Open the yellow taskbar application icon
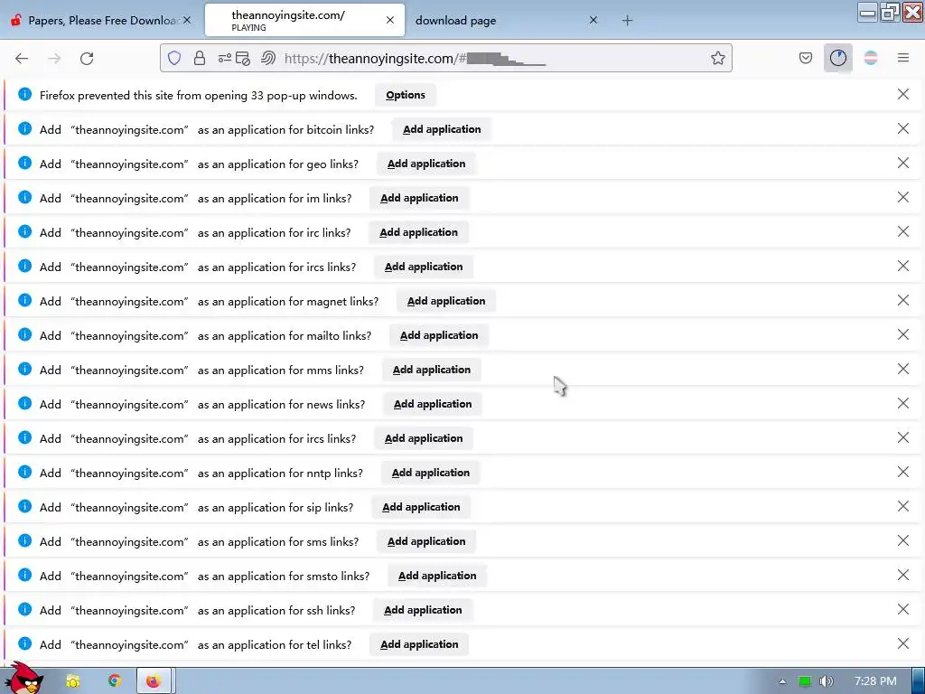 [x=73, y=681]
